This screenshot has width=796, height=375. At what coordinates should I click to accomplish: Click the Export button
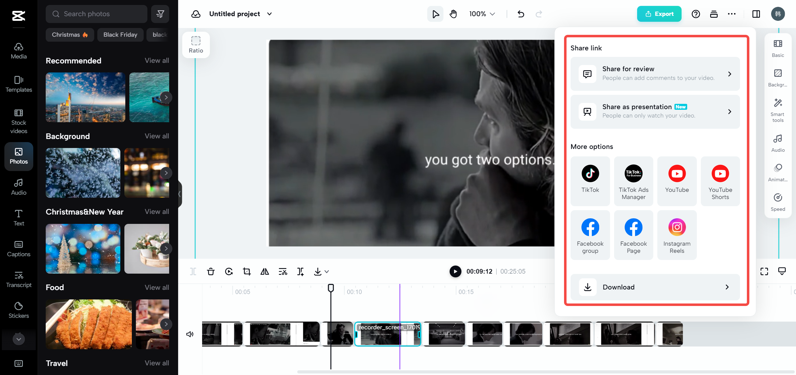[x=659, y=14]
